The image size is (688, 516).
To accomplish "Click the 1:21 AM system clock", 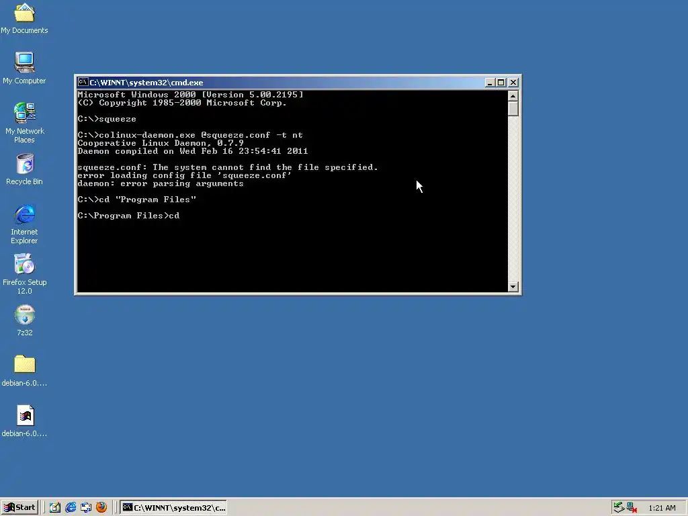I will 662,508.
